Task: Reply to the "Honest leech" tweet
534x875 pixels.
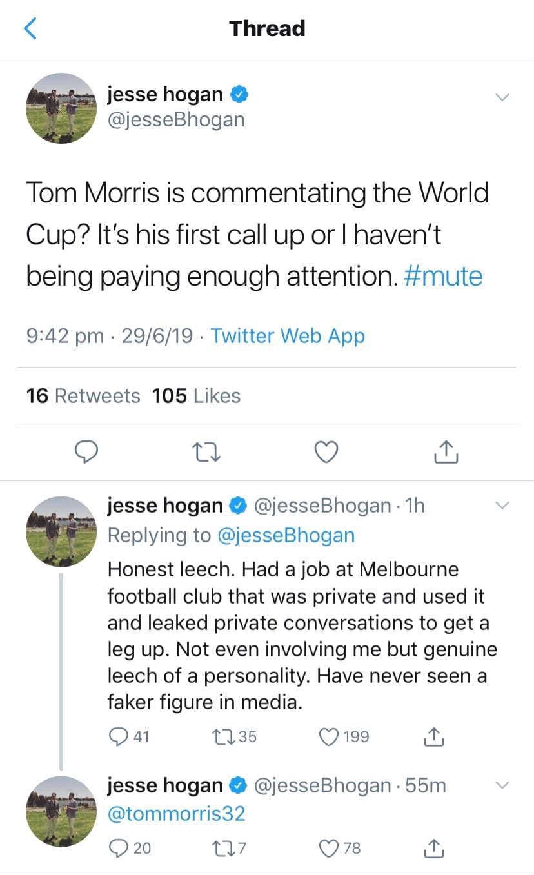Action: coord(118,736)
